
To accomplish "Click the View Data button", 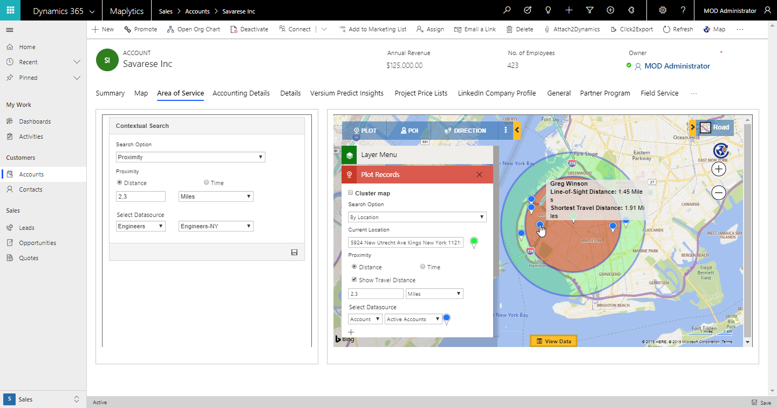I will [554, 341].
